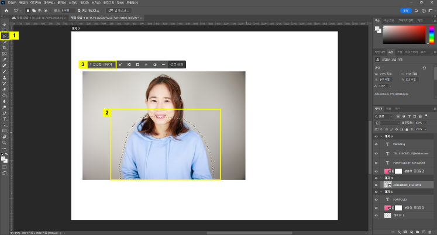Click the 생성형 채우기 (Generative Fill) button
Image resolution: width=437 pixels, height=235 pixels.
(x=102, y=64)
